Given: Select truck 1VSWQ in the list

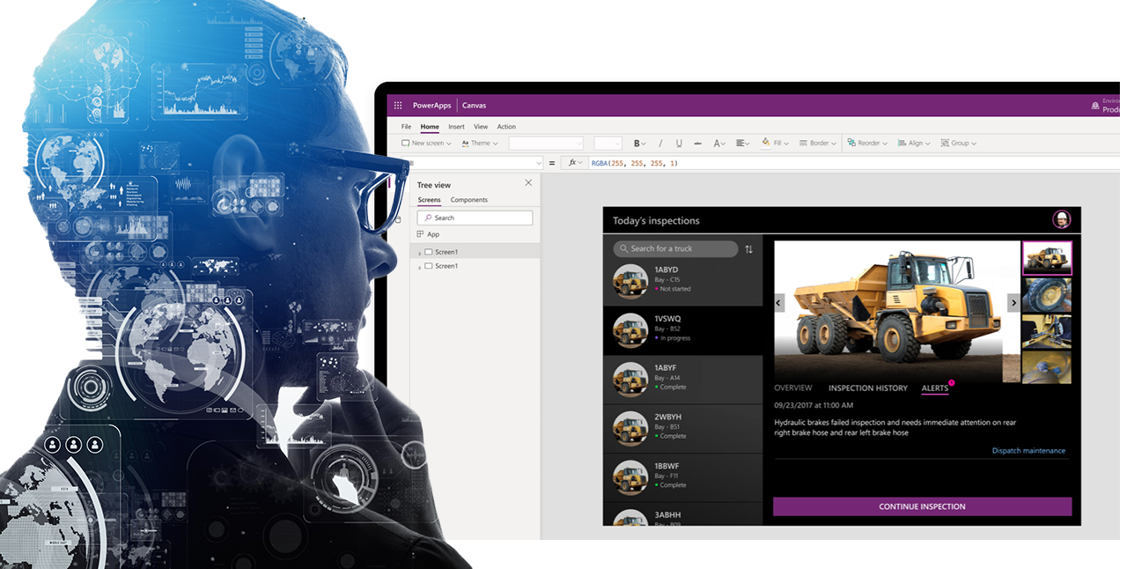Looking at the screenshot, I should 682,330.
